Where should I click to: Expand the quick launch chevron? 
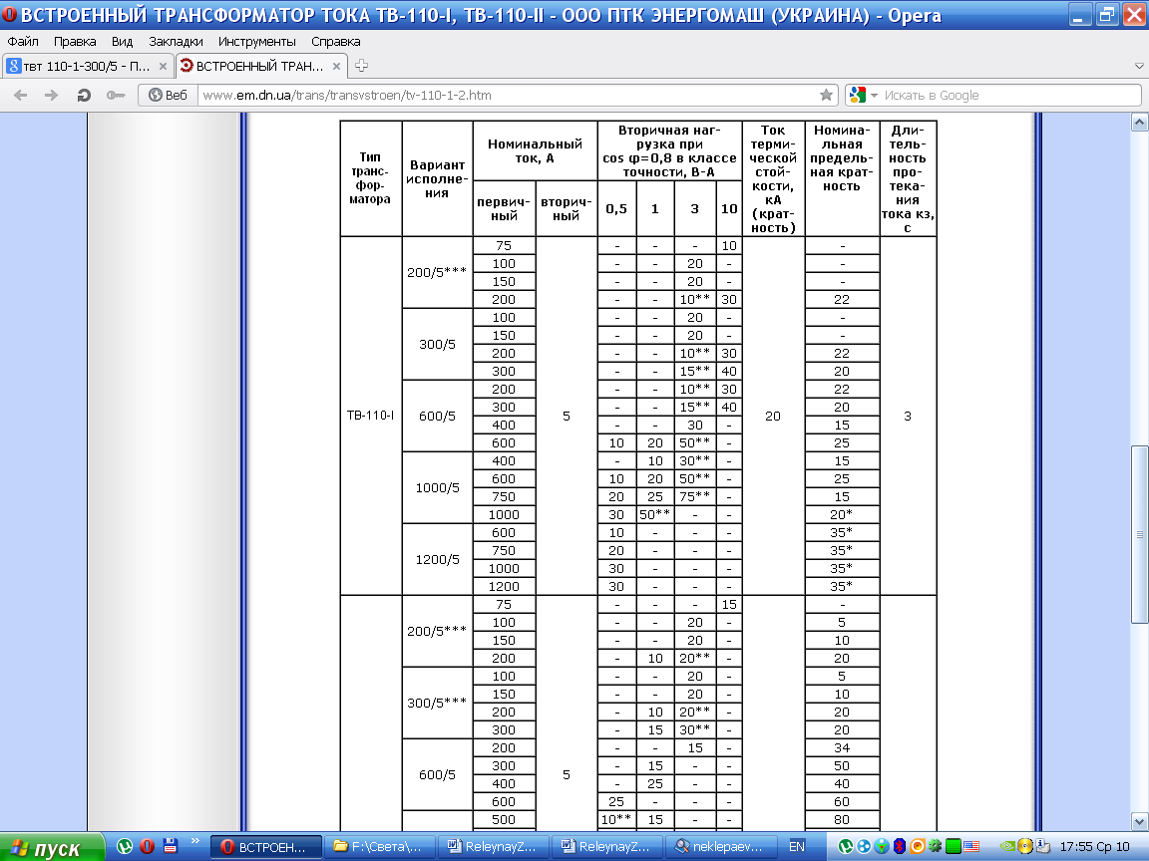pos(194,841)
